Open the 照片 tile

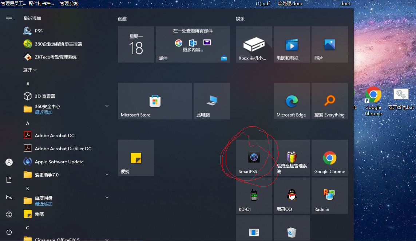pos(329,44)
